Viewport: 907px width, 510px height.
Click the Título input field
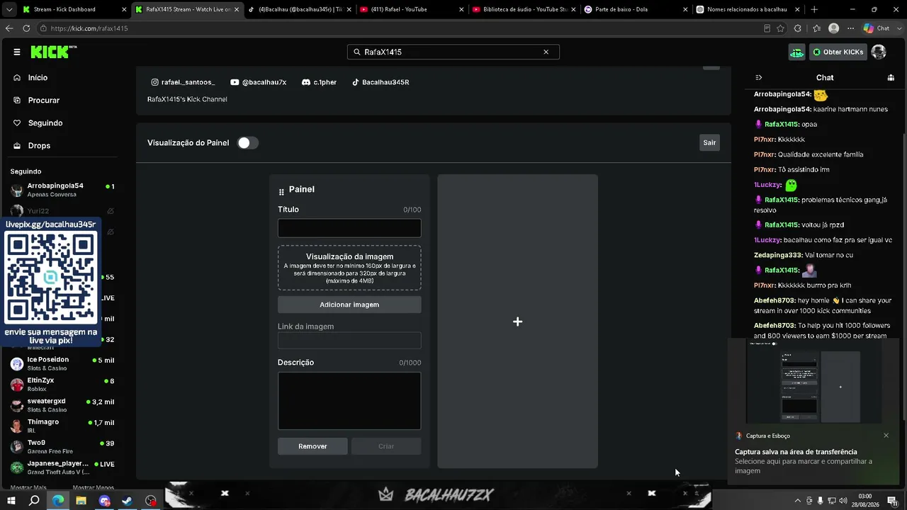pyautogui.click(x=349, y=228)
